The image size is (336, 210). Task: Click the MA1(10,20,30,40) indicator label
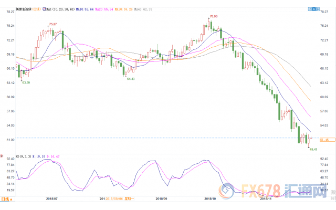point(60,9)
